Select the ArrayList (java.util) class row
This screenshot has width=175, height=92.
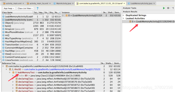(x=32, y=29)
